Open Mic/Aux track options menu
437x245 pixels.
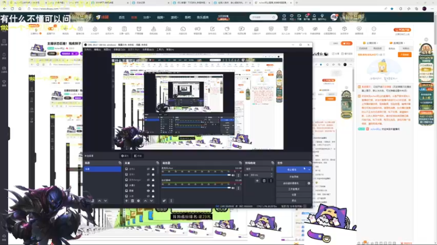pyautogui.click(x=238, y=175)
